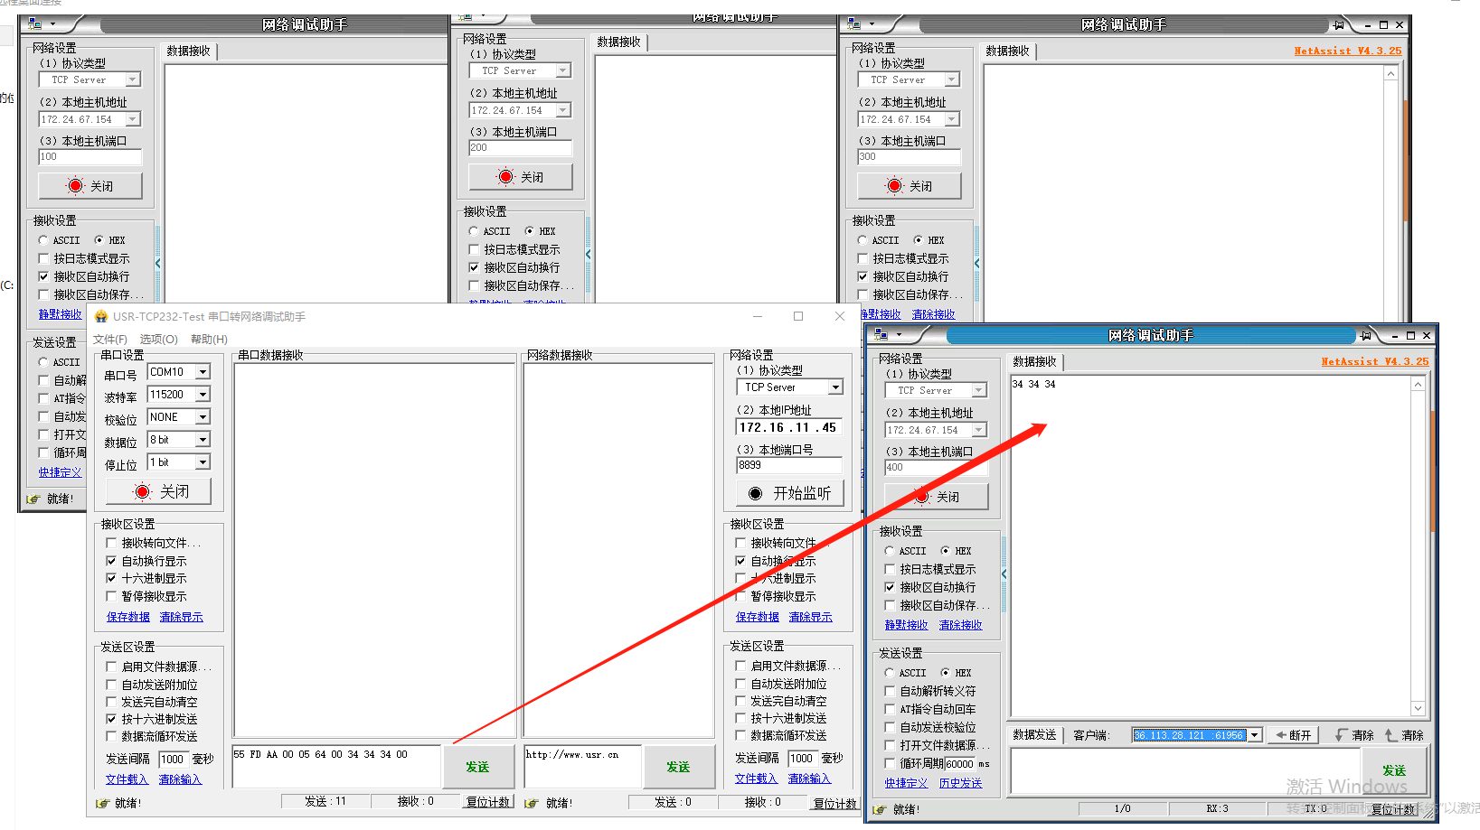Click 清除接收 link in port 400 window
This screenshot has width=1480, height=830.
click(x=960, y=625)
